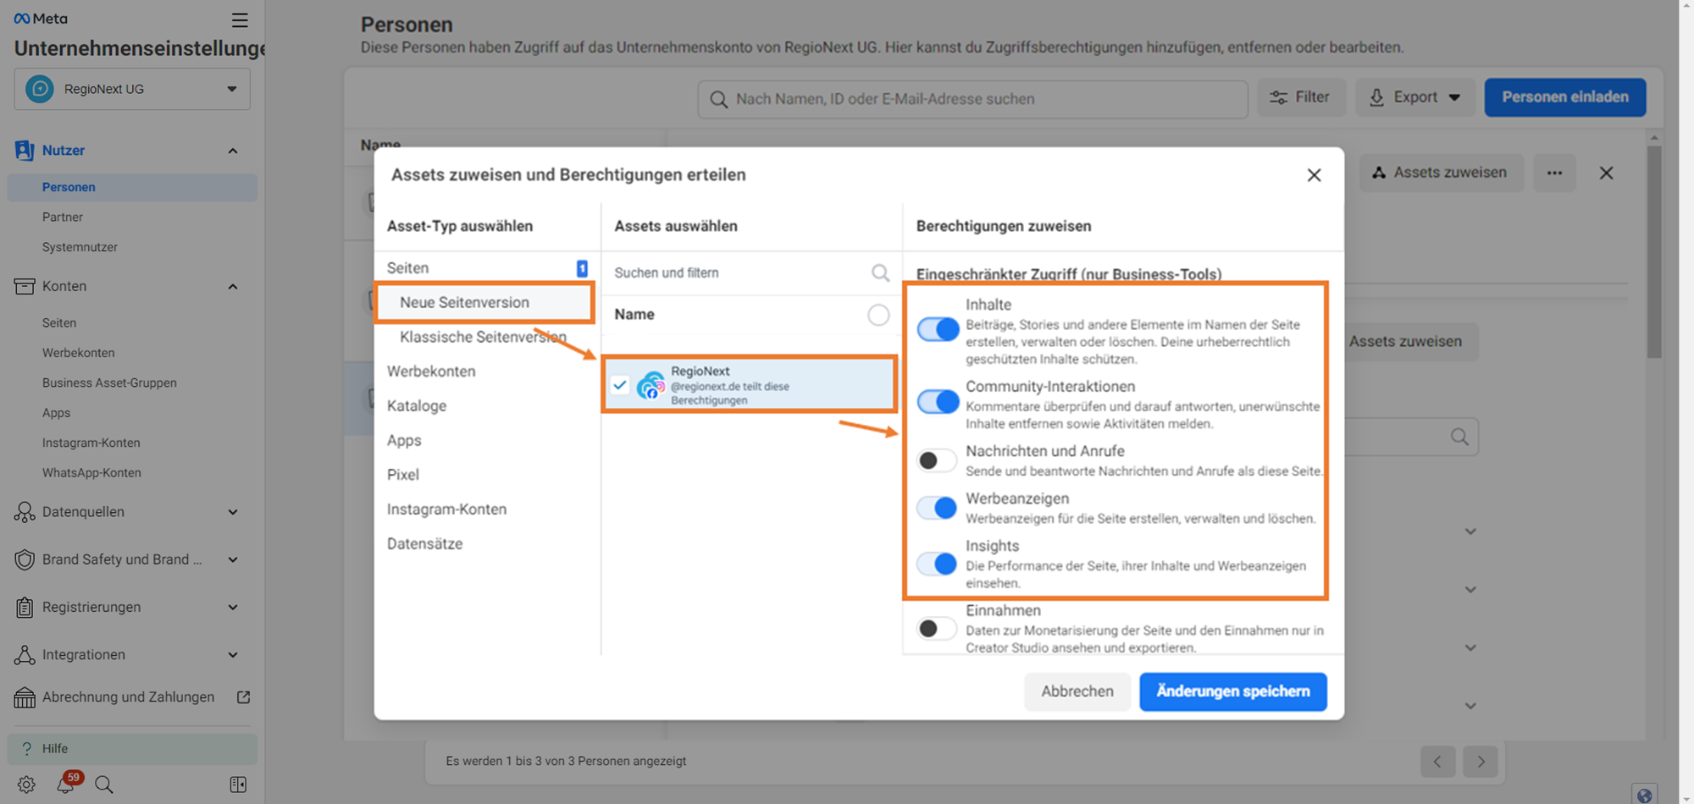This screenshot has width=1694, height=804.
Task: Click the Nutzer section icon
Action: coord(25,151)
